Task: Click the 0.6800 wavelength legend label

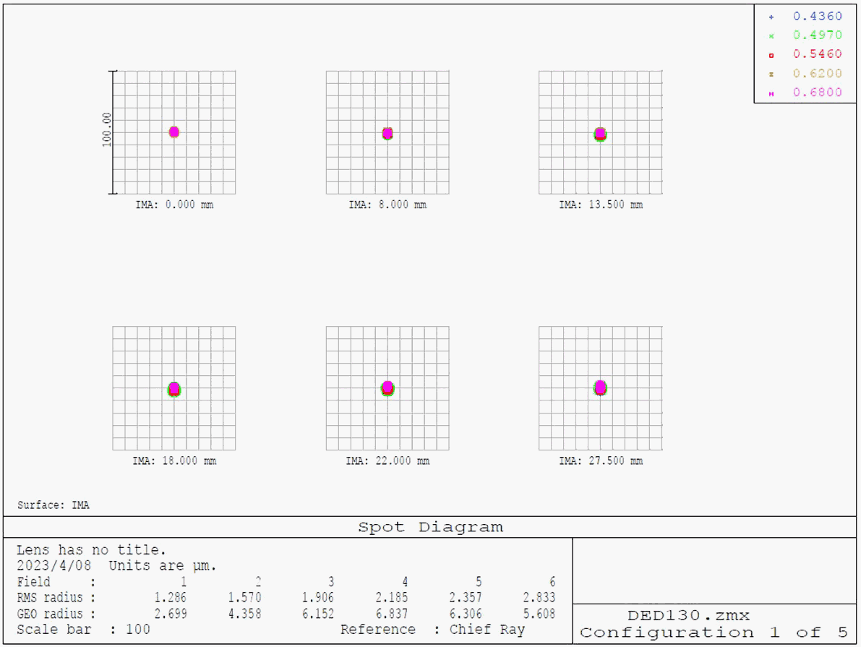Action: pyautogui.click(x=817, y=93)
